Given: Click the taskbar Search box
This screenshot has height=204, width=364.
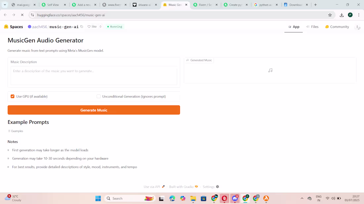Looking at the screenshot, I should coord(130,198).
